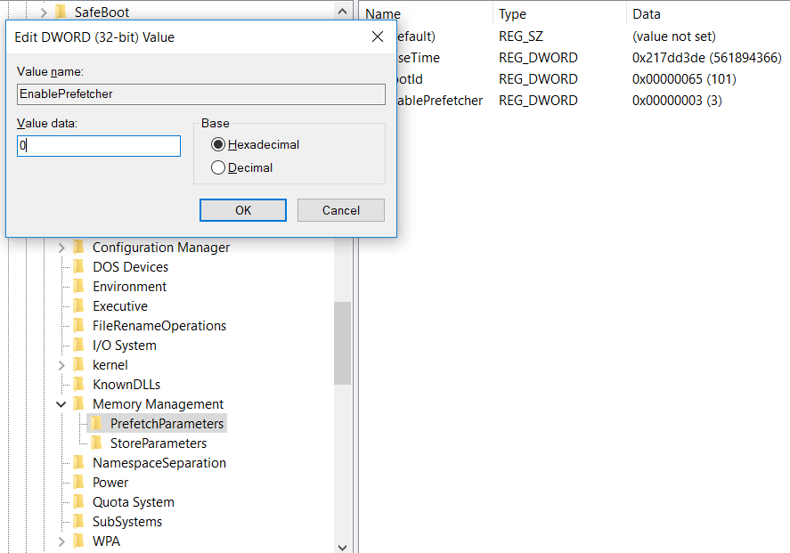
Task: Click the Value name field
Action: [x=201, y=94]
